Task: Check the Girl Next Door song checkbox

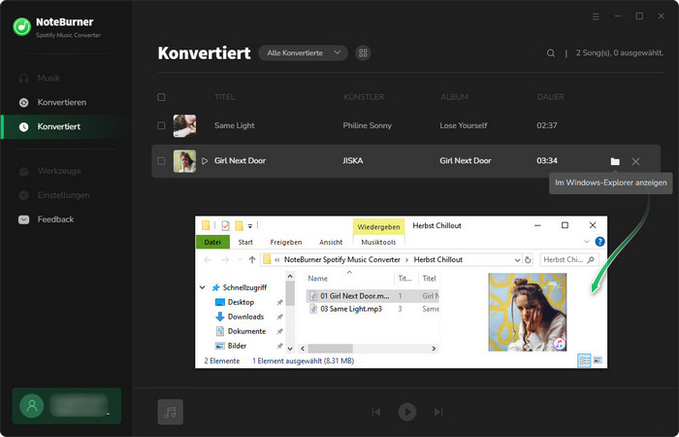Action: click(161, 161)
